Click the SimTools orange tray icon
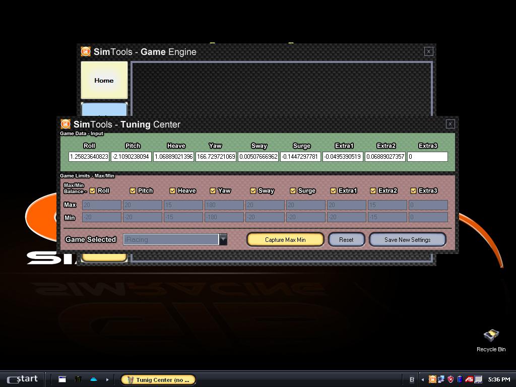This screenshot has height=387, width=516. 432,379
